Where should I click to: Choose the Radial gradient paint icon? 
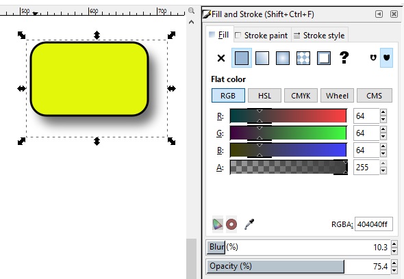283,58
